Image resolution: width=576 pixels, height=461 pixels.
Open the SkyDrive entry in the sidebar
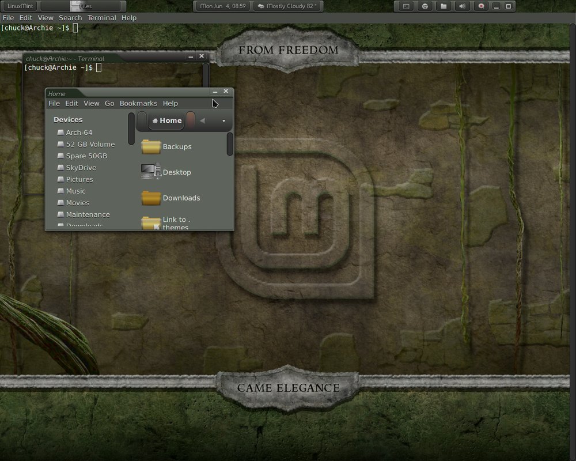(x=77, y=168)
